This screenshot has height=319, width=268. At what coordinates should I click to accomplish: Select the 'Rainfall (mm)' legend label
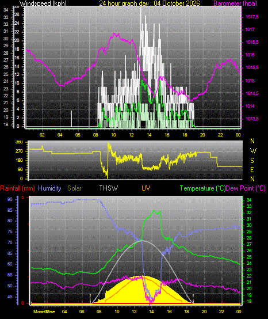click(17, 188)
